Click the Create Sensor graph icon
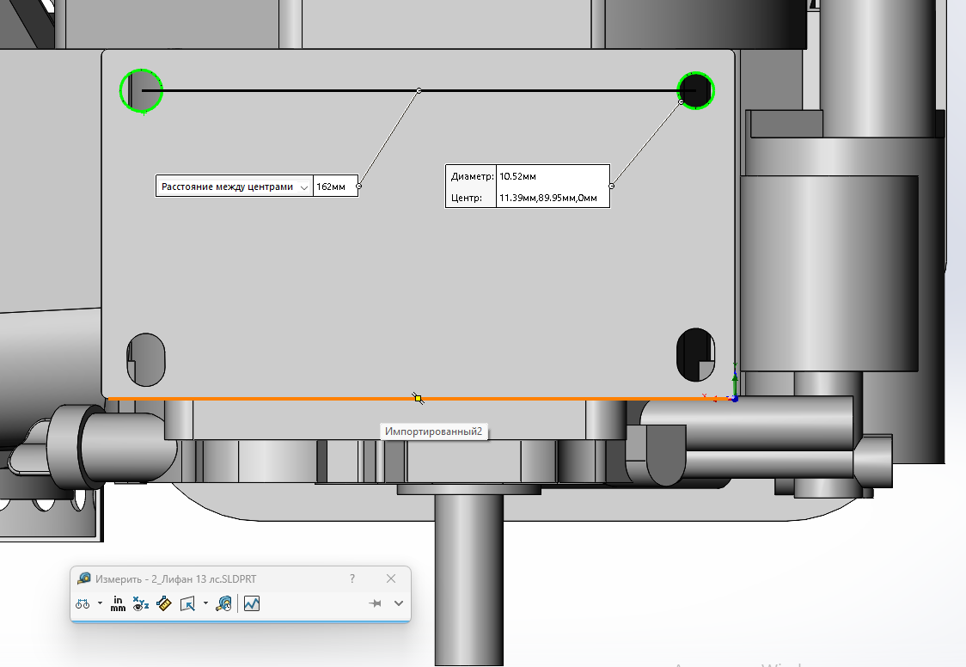 pyautogui.click(x=251, y=604)
